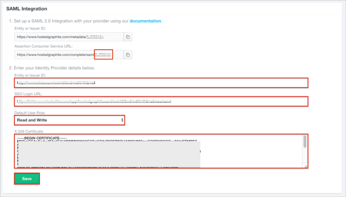The height and width of the screenshot is (197, 346).
Task: Click the certificate box resize handle
Action: click(306, 166)
